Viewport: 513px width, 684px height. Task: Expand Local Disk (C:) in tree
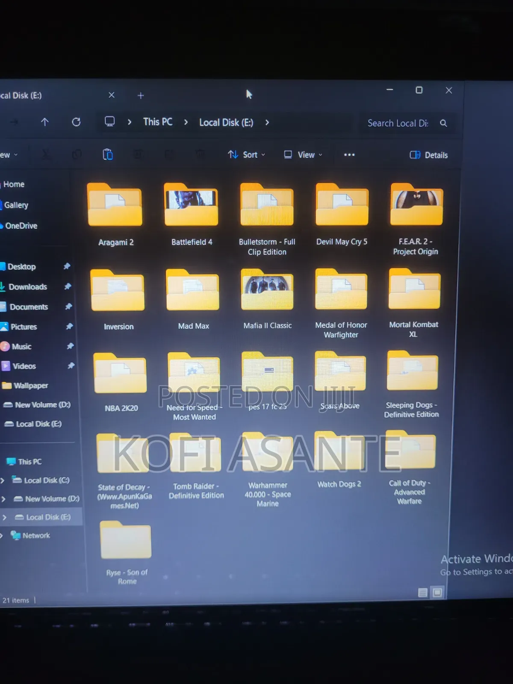tap(3, 481)
